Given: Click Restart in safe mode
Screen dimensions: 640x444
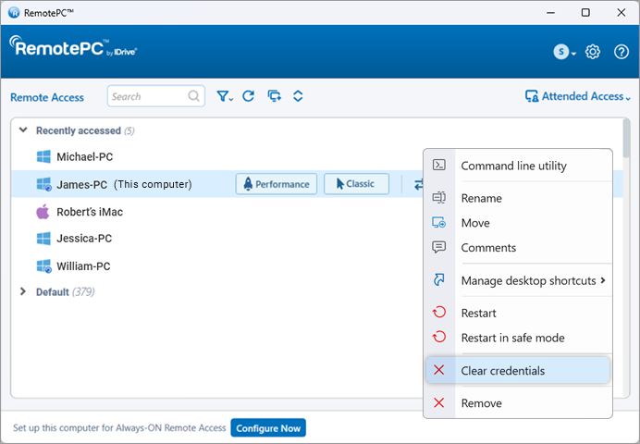Looking at the screenshot, I should click(512, 338).
